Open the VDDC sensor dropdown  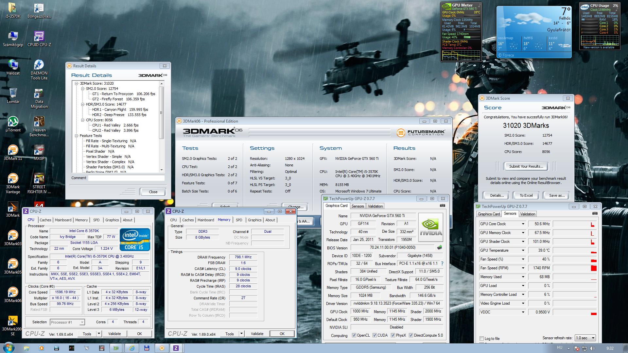523,312
